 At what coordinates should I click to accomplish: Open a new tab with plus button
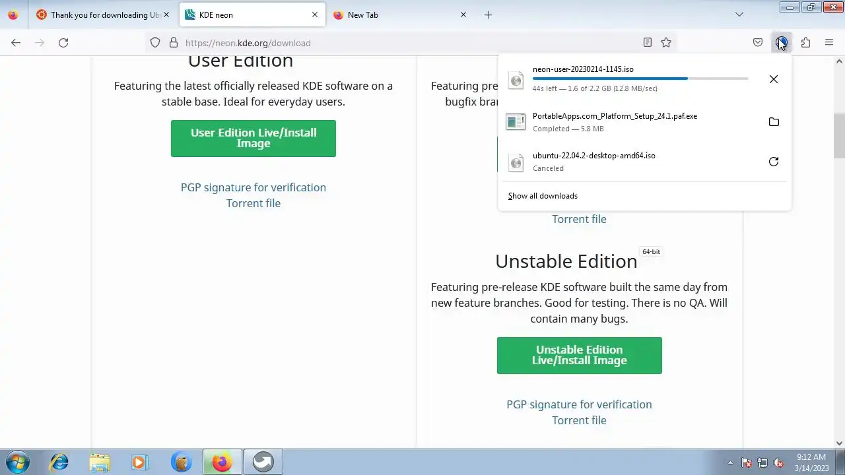488,15
